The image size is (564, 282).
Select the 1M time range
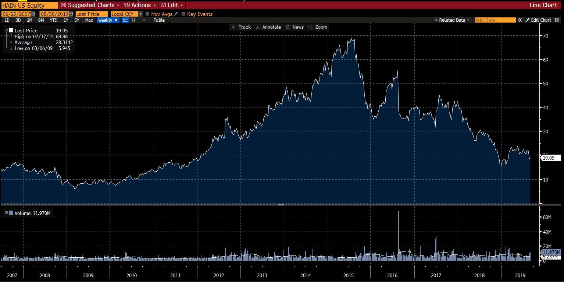click(29, 20)
